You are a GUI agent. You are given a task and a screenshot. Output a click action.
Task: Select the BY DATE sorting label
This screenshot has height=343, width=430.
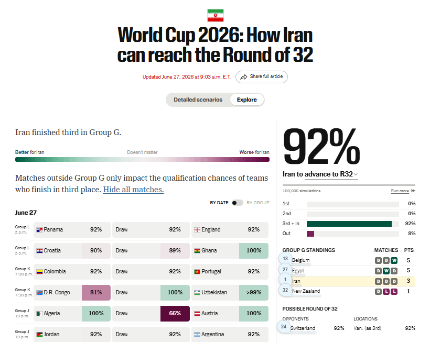coord(219,203)
